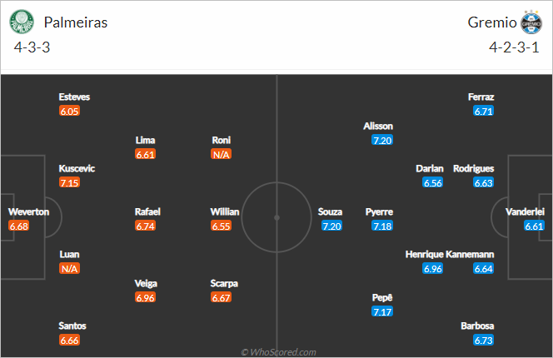Select Roni's N/A rating badge

[x=222, y=155]
